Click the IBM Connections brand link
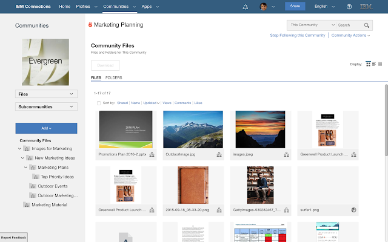The image size is (388, 242). coord(33,7)
